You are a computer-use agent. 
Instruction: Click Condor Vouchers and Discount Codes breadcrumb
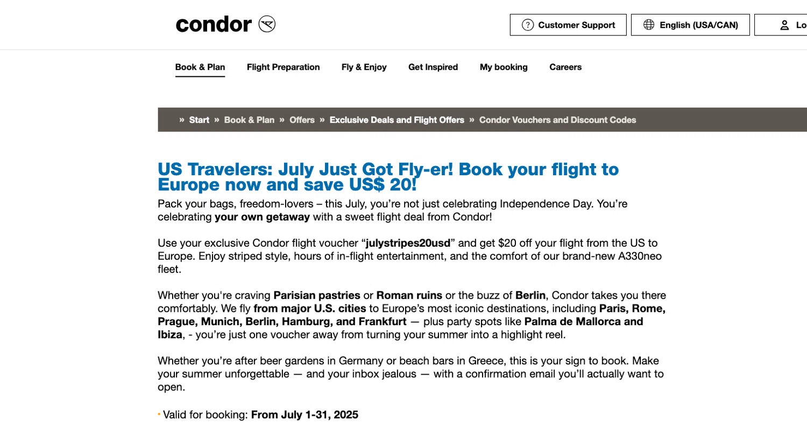point(557,120)
